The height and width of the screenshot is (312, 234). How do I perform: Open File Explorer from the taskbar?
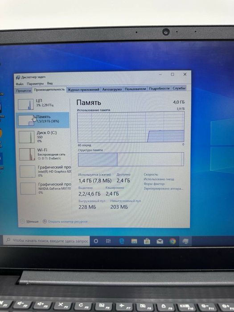tap(134, 241)
